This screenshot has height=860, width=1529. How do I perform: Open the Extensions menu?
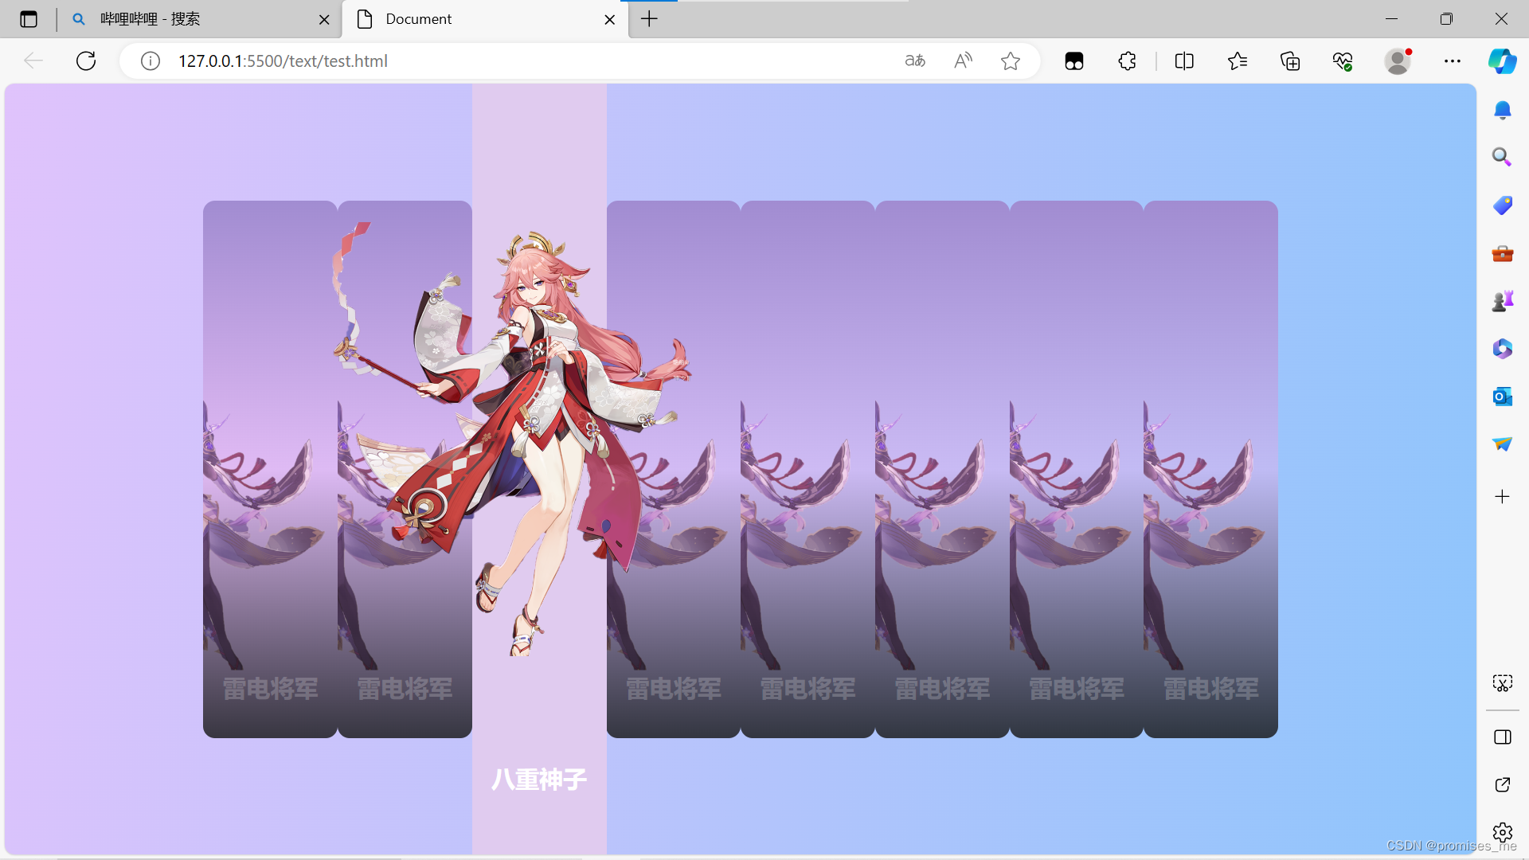pyautogui.click(x=1127, y=61)
